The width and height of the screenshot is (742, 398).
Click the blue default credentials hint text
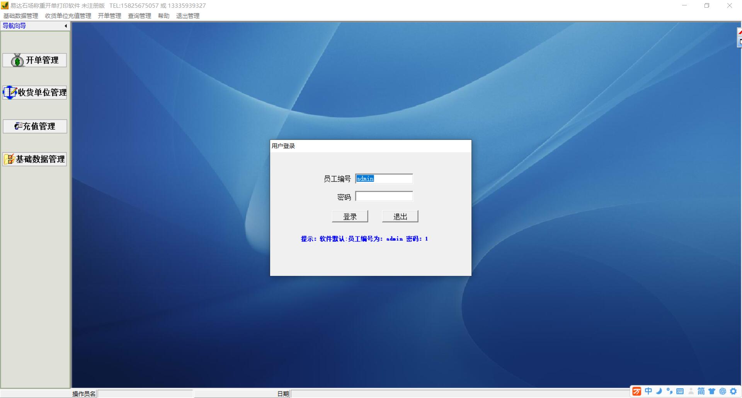(x=364, y=239)
